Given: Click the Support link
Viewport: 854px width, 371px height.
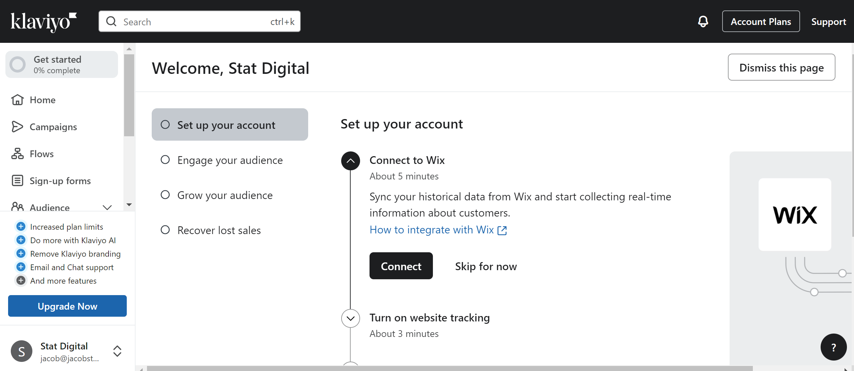Looking at the screenshot, I should pos(828,22).
